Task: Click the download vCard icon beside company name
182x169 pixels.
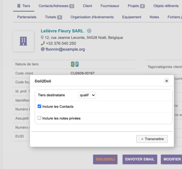Action: click(89, 31)
